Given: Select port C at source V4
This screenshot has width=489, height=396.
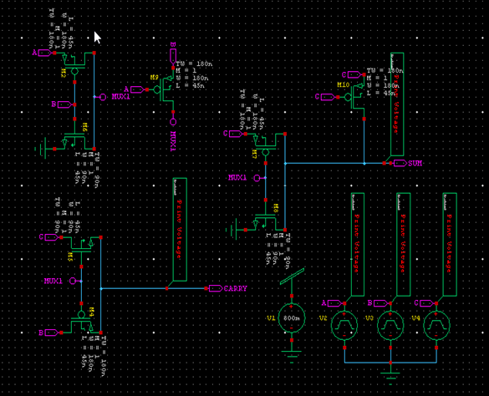Looking at the screenshot, I should pyautogui.click(x=426, y=303).
